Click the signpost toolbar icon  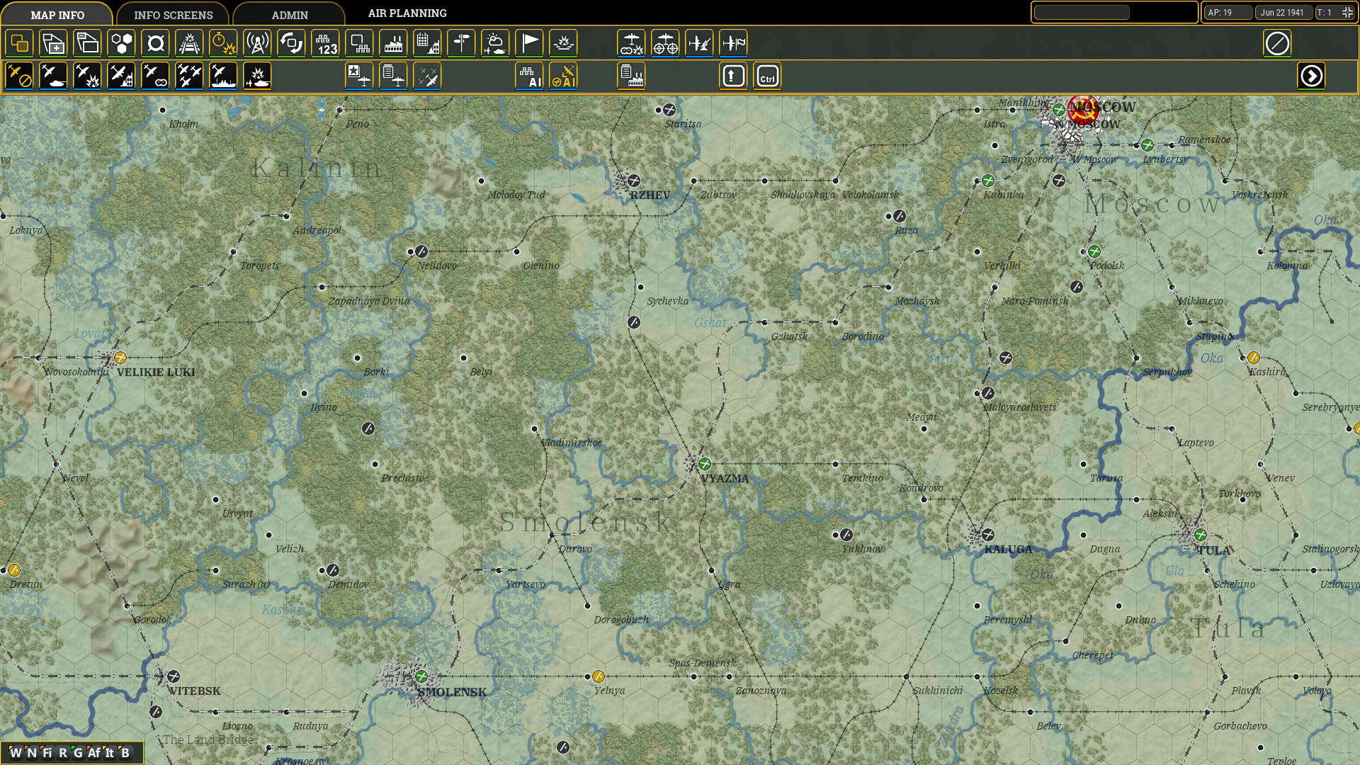[x=461, y=43]
